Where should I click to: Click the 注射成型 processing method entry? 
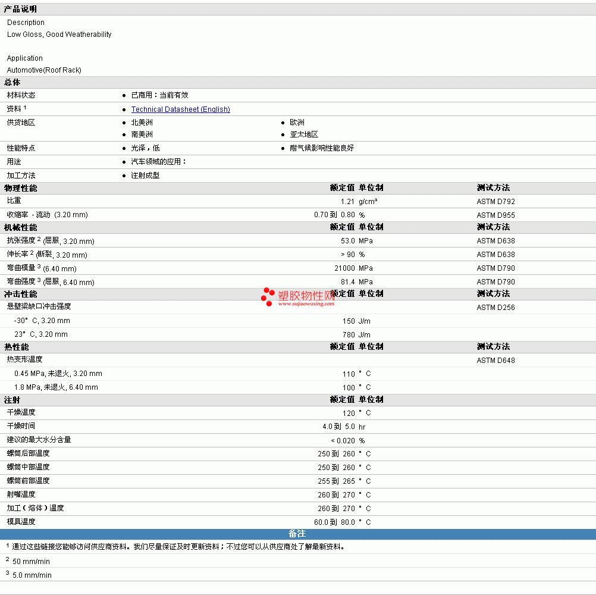(x=145, y=176)
